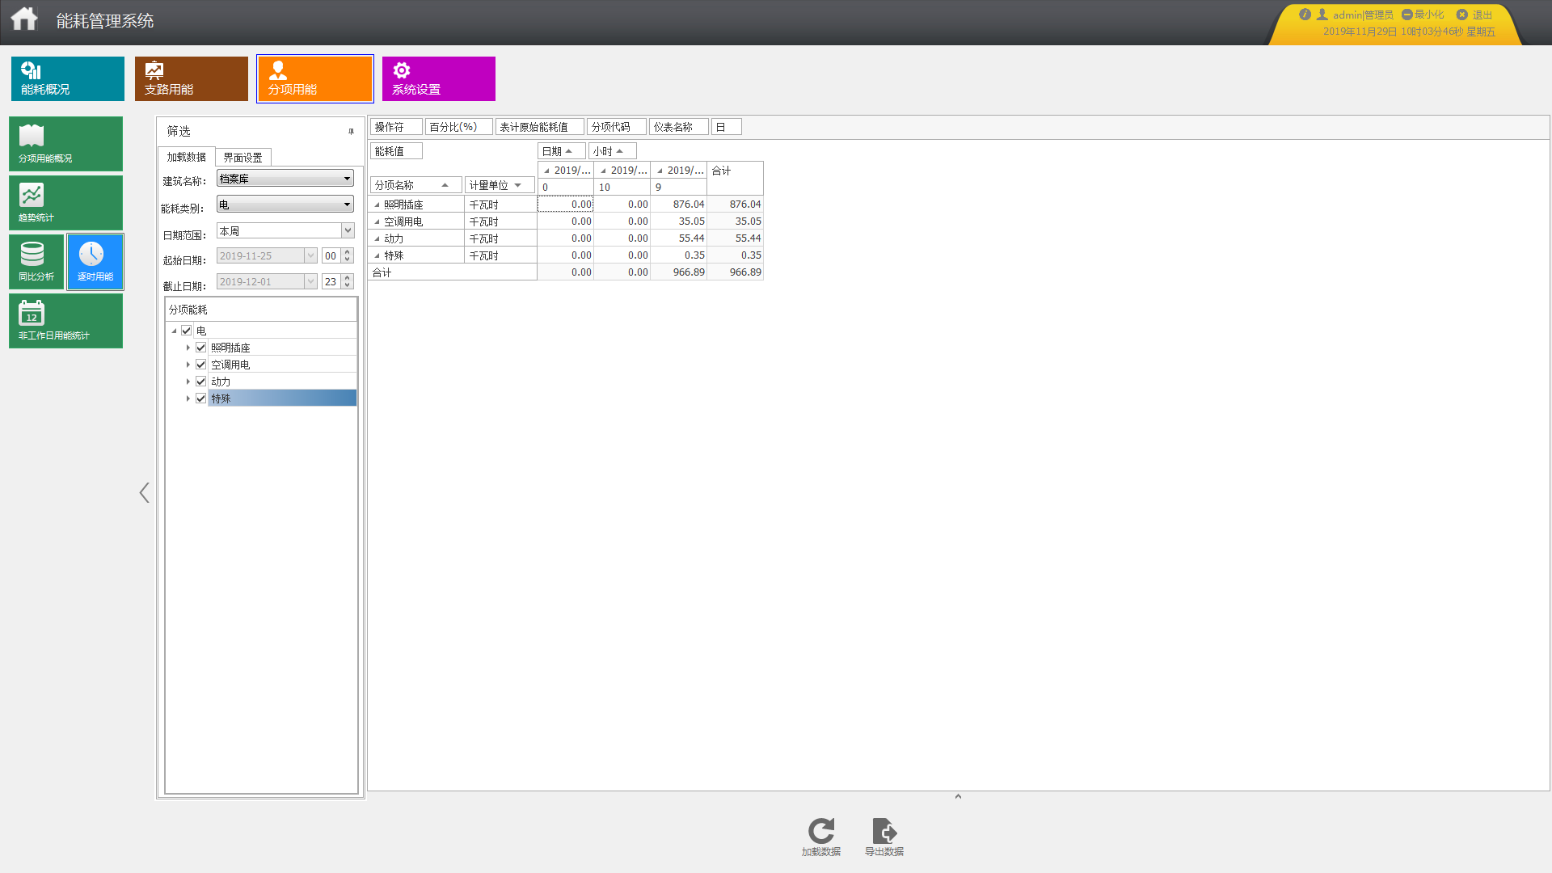Uncheck the 电 root checkbox
This screenshot has width=1552, height=873.
[187, 331]
